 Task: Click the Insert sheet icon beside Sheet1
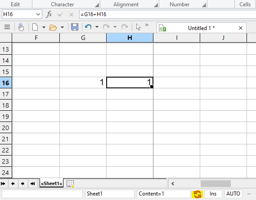coord(70,184)
